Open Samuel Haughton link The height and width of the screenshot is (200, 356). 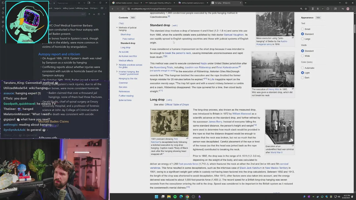pyautogui.click(x=234, y=35)
